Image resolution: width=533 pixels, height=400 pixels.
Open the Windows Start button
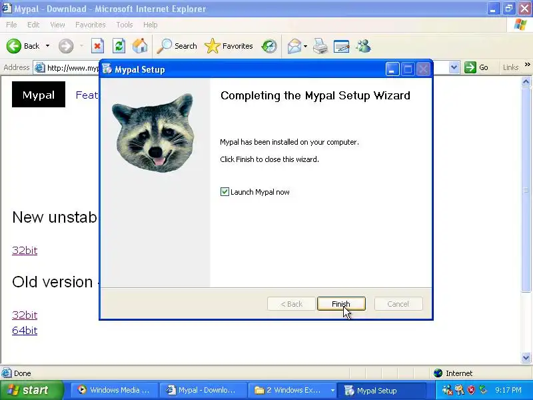[x=31, y=390]
